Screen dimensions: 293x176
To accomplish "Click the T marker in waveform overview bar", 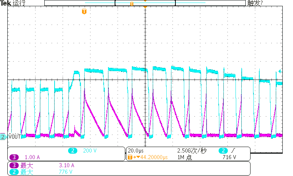I will click(x=131, y=3).
